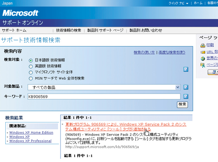Filter by Windows XP Professional link

pyautogui.click(x=30, y=141)
